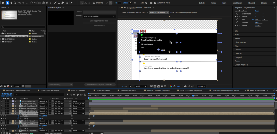This screenshot has width=277, height=134.
Task: Switch to Small Screen workspace
Action: point(237,3)
